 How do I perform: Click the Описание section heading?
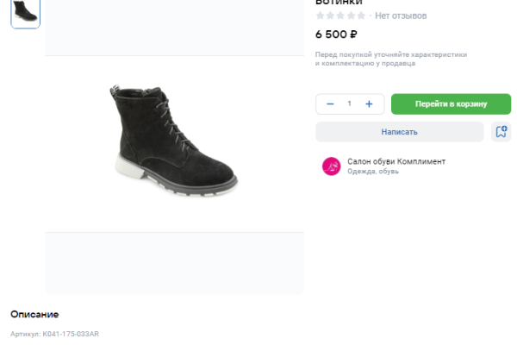coord(34,314)
